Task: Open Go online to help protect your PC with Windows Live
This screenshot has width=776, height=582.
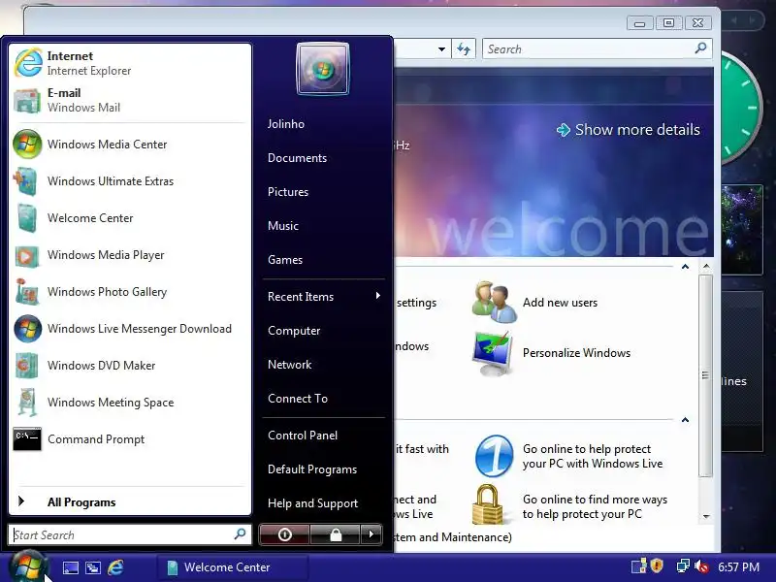Action: point(569,456)
